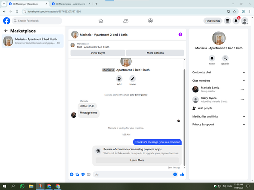Image resolution: width=254 pixels, height=190 pixels.
Task: Click View buyer button
Action: [98, 53]
